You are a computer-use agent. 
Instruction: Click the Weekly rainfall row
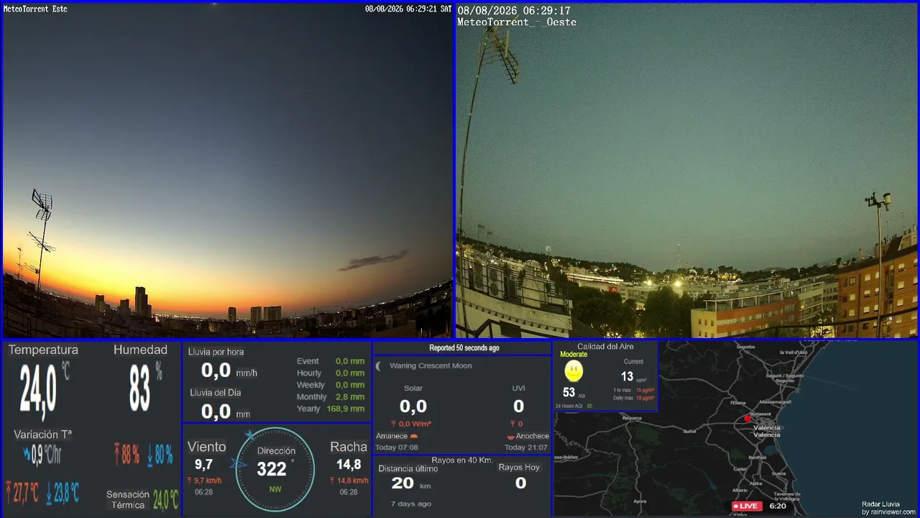click(x=331, y=385)
